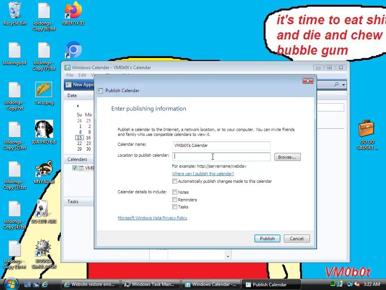The height and width of the screenshot is (290, 386).
Task: Select loldongs - Copy (2).txt file
Action: 15,136
